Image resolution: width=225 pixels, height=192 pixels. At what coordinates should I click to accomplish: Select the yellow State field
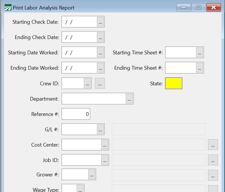(x=174, y=83)
